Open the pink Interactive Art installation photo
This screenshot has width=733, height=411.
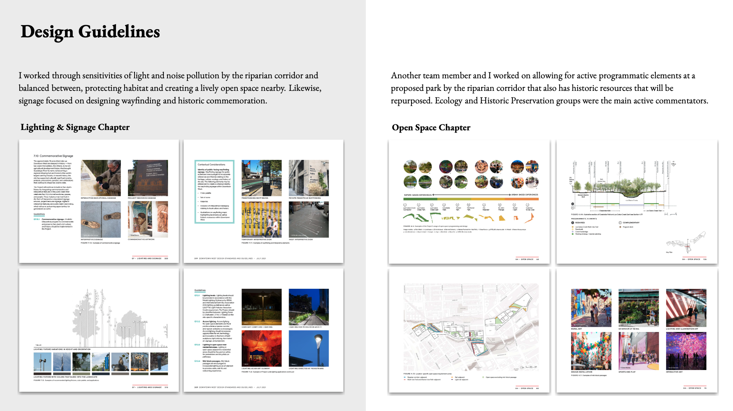click(x=686, y=351)
